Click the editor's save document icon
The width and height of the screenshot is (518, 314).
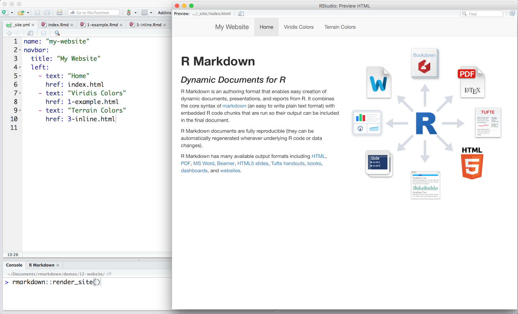(x=44, y=33)
